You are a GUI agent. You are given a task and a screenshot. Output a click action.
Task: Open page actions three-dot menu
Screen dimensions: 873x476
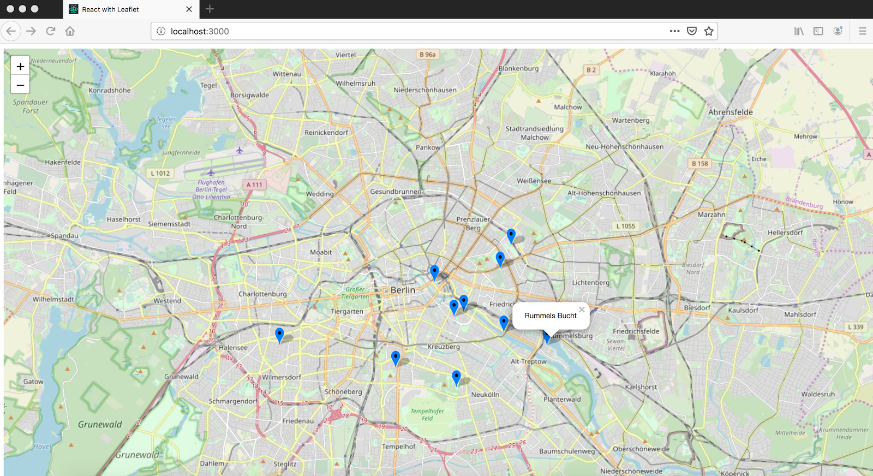pos(675,31)
